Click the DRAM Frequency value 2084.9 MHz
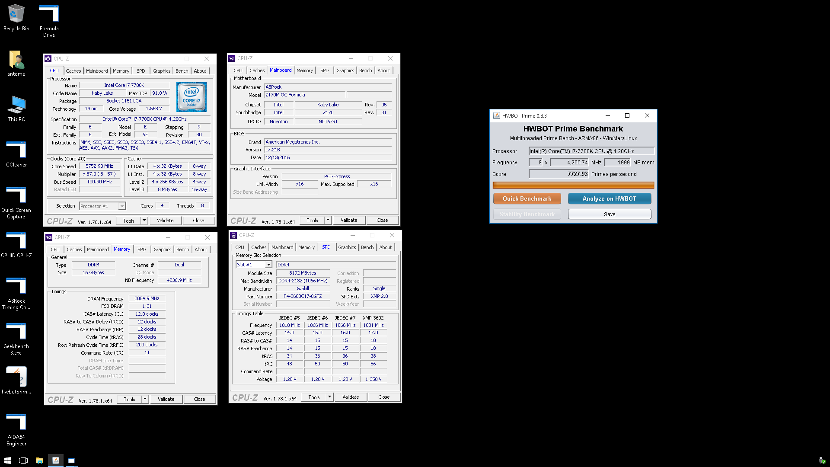Image resolution: width=830 pixels, height=467 pixels. point(147,298)
